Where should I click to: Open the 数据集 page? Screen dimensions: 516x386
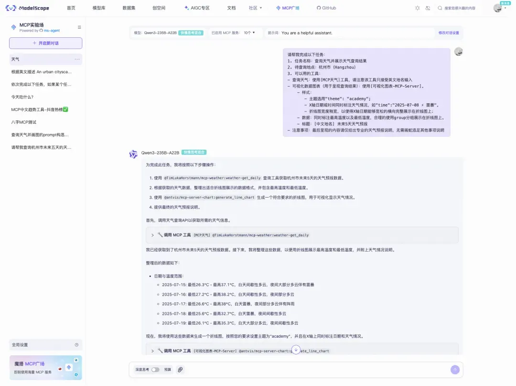[129, 8]
